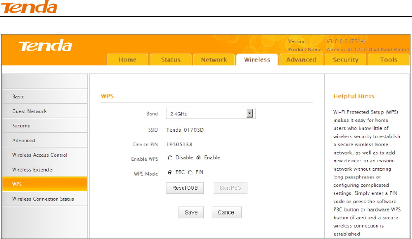412x239 pixels.
Task: Cancel the WPS changes
Action: click(x=226, y=212)
